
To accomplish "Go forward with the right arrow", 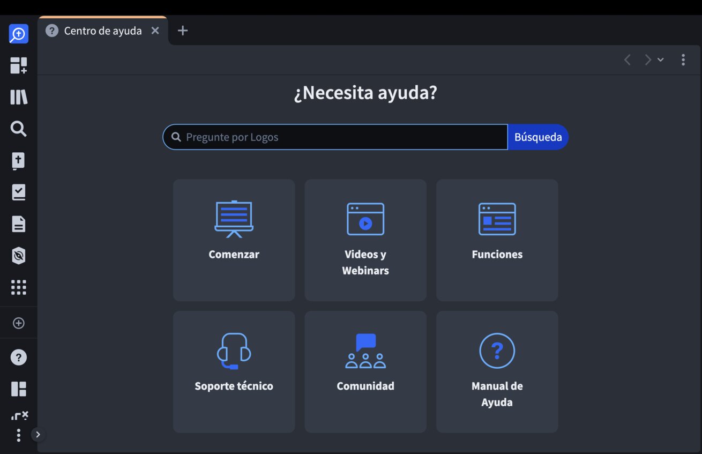I will [648, 60].
